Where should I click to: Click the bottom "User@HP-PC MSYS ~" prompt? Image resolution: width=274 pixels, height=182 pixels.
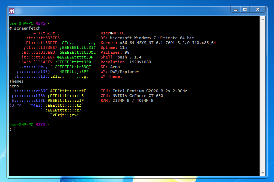click(x=30, y=125)
